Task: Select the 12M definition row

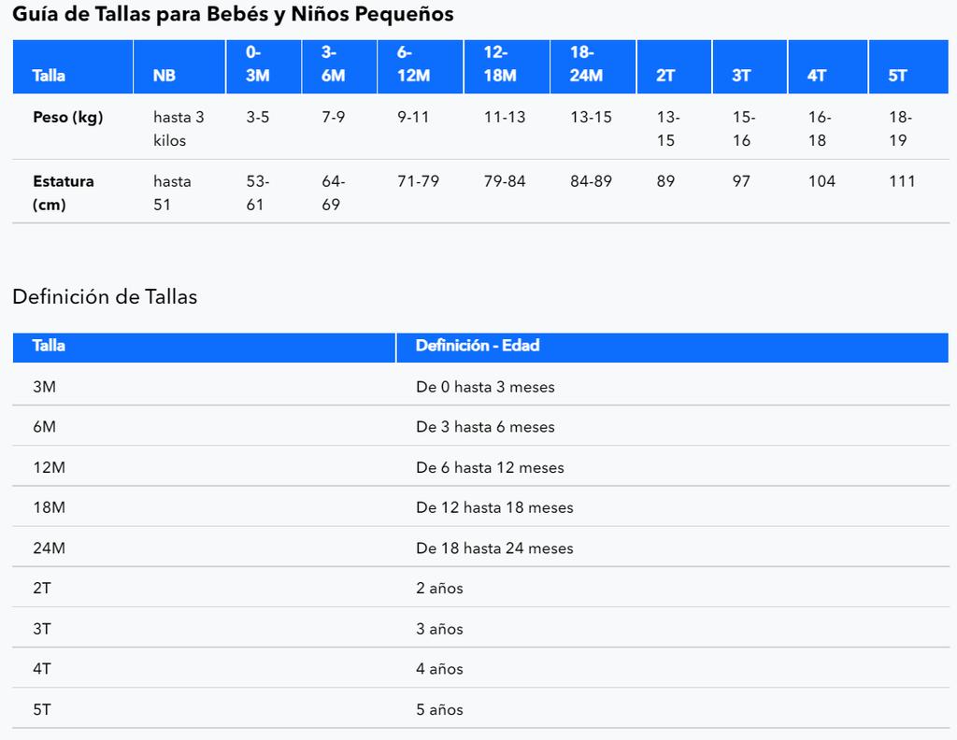Action: [x=50, y=467]
